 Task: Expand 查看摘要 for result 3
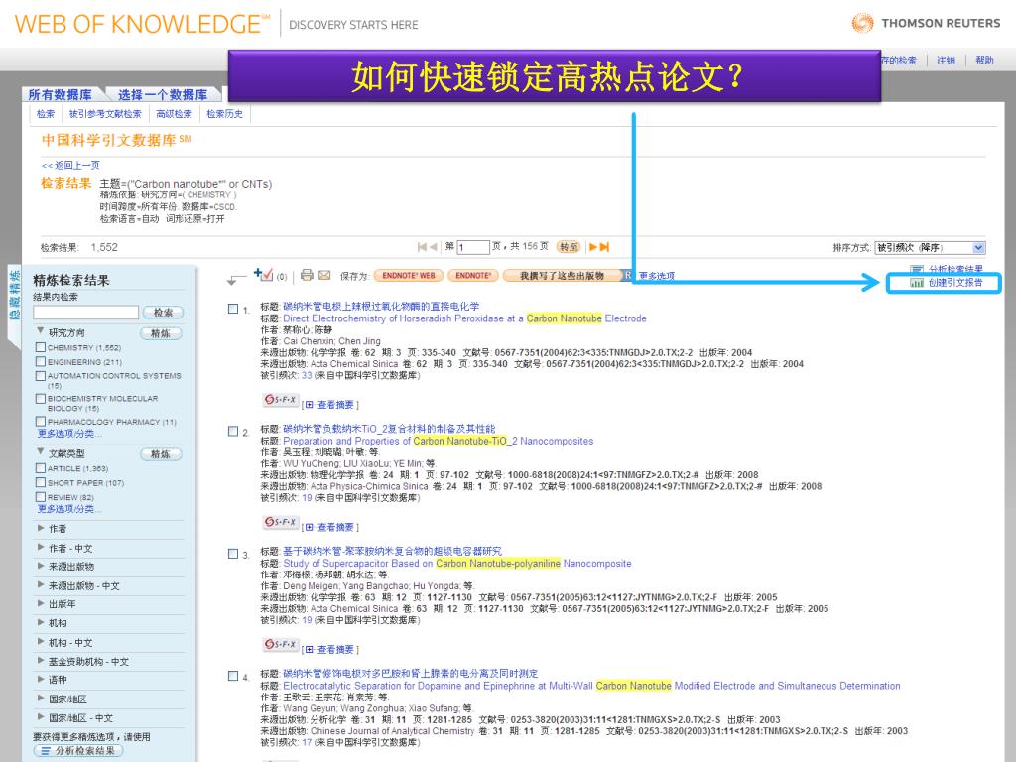[x=330, y=649]
